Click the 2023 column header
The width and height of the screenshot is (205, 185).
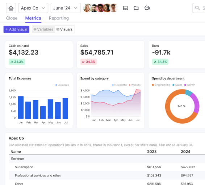152,152
